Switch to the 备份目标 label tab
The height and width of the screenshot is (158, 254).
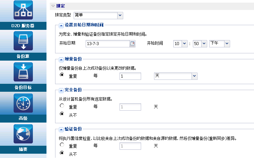click(x=23, y=87)
